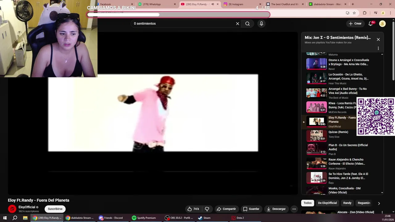Open more actions menu beside Descargar
Screen dimensions: 395x222
(294, 209)
